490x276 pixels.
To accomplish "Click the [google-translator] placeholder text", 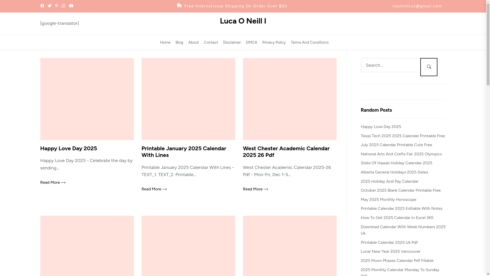I will pyautogui.click(x=59, y=23).
